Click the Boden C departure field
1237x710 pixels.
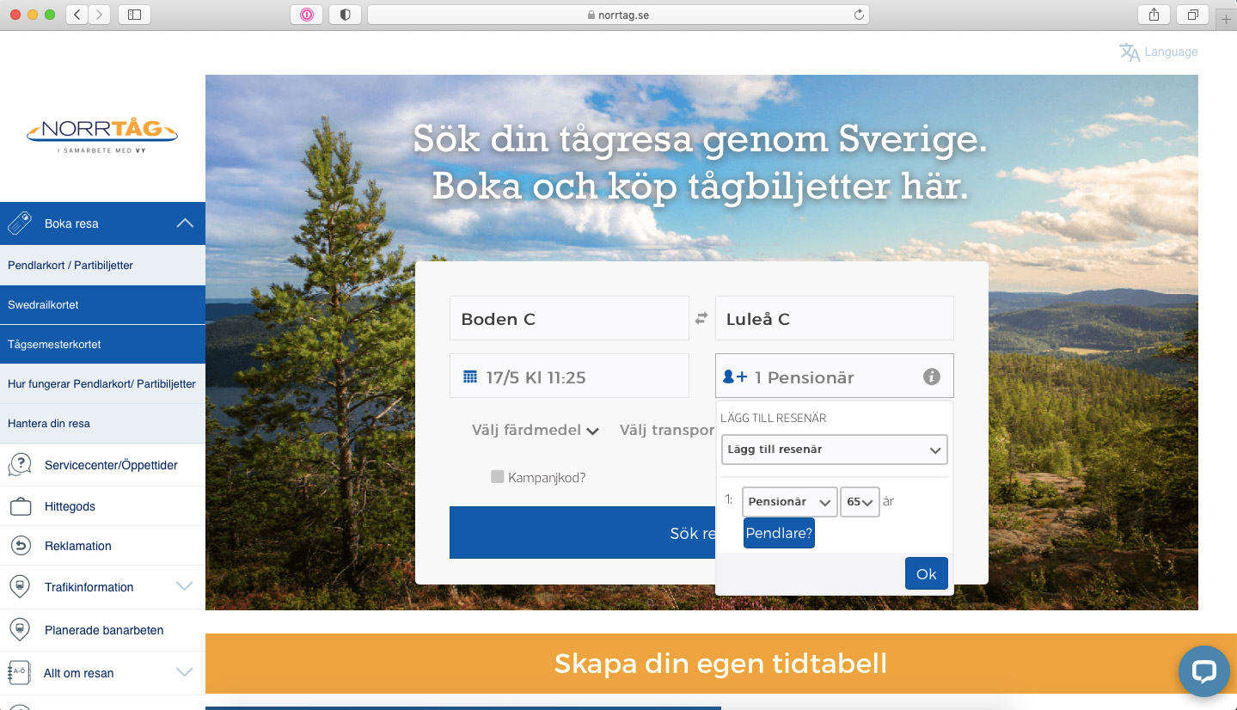click(x=569, y=318)
